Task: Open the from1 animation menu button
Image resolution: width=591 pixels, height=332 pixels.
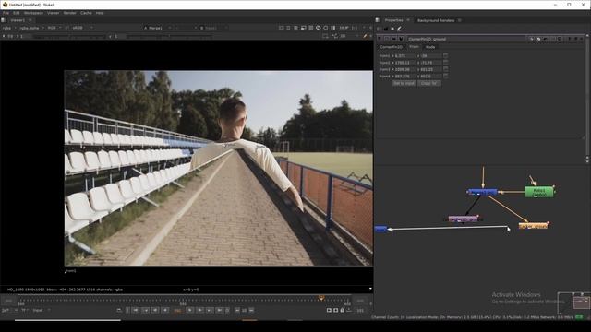Action: [445, 55]
